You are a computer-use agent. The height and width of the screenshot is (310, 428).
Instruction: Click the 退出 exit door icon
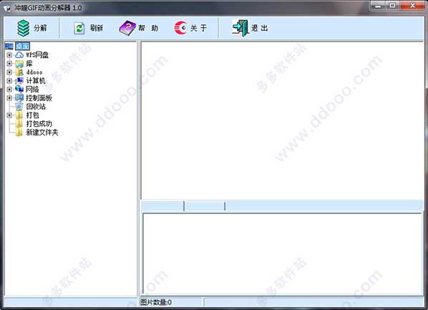(240, 28)
